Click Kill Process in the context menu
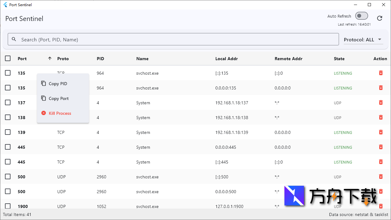391x220 pixels. pyautogui.click(x=60, y=113)
